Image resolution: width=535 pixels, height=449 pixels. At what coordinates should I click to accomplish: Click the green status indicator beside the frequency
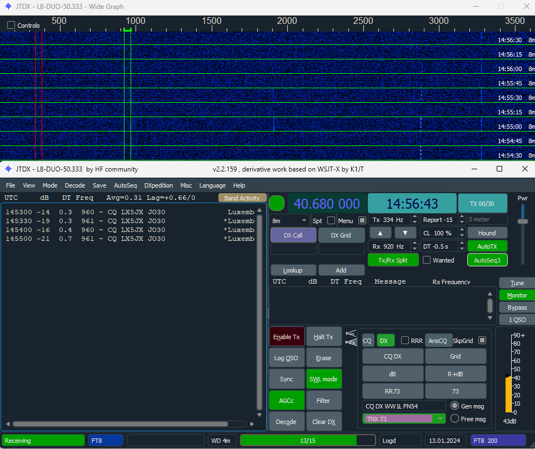tap(277, 204)
